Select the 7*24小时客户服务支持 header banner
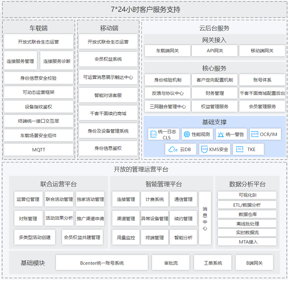The height and width of the screenshot is (281, 288). [x=145, y=10]
